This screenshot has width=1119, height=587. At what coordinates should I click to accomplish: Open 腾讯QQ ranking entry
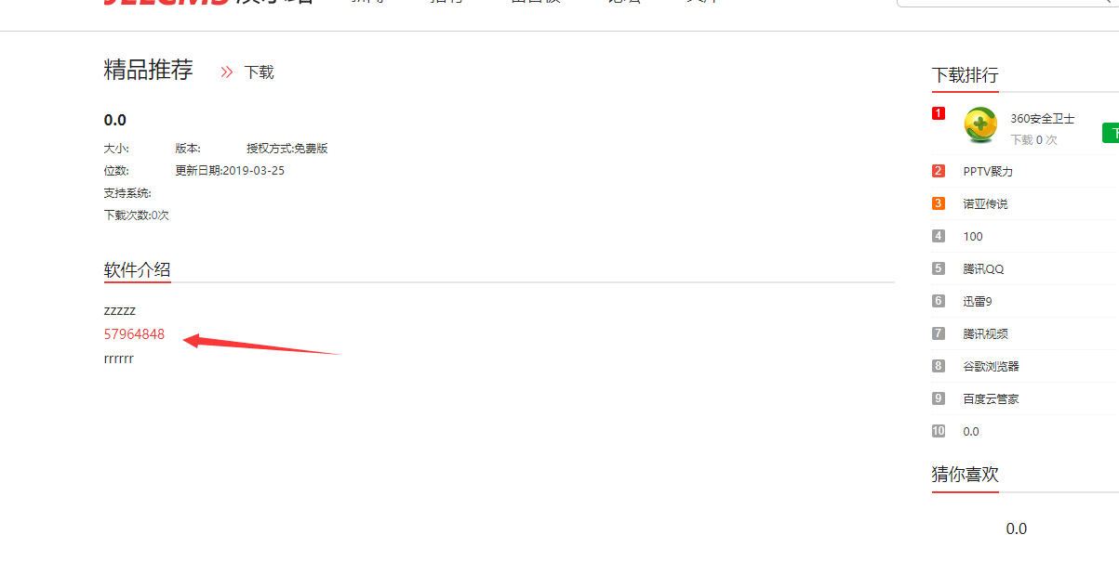coord(983,269)
